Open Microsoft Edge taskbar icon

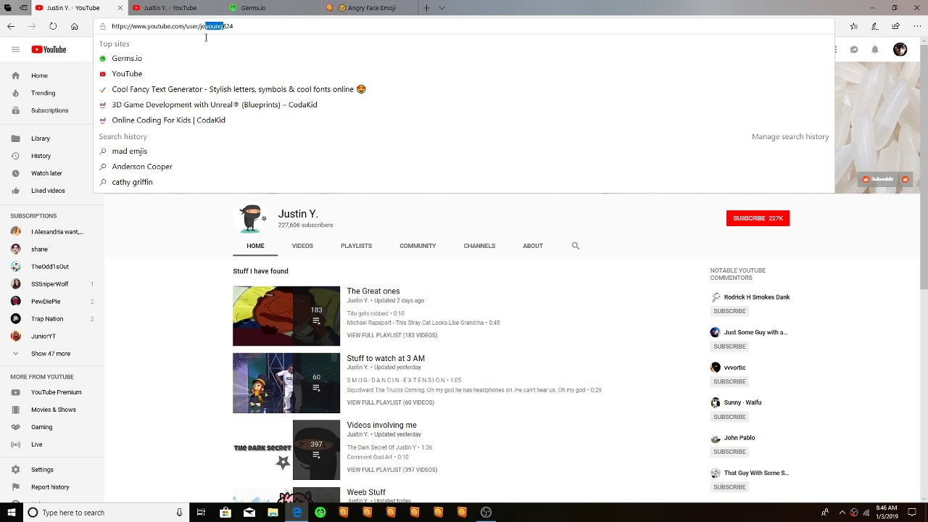[297, 513]
